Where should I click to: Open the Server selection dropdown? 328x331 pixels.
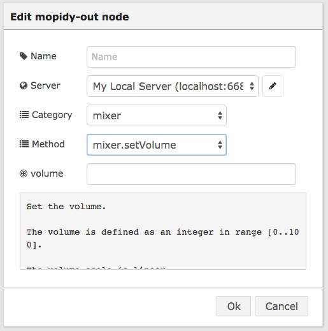(173, 86)
